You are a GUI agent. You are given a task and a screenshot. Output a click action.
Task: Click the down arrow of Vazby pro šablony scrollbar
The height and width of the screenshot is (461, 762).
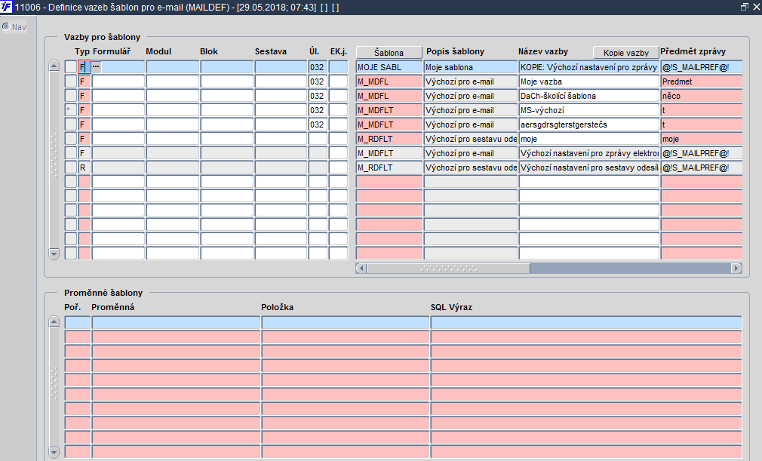point(54,254)
